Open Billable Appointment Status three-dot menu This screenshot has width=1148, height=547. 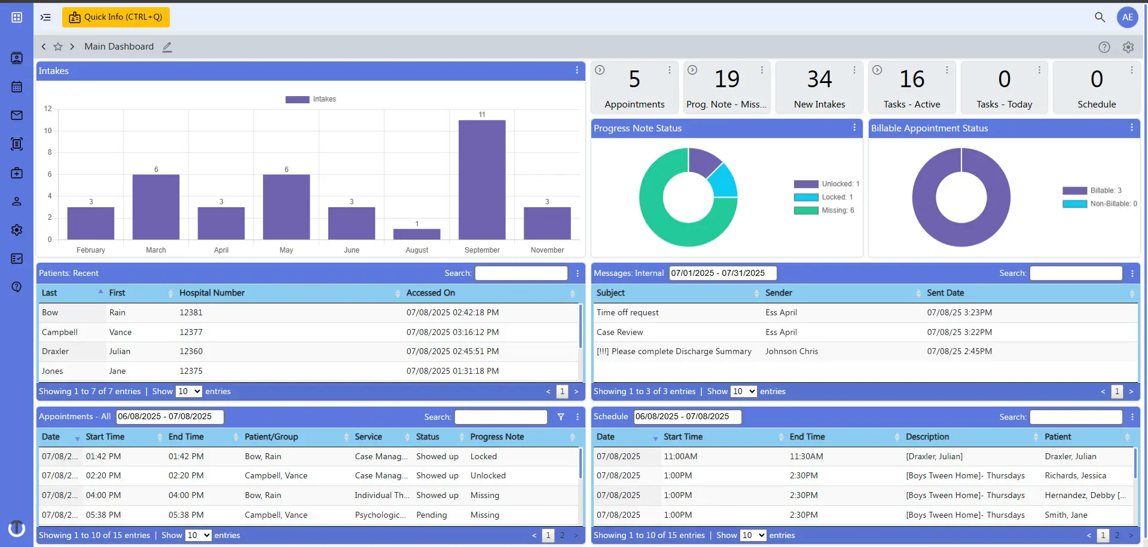1132,128
